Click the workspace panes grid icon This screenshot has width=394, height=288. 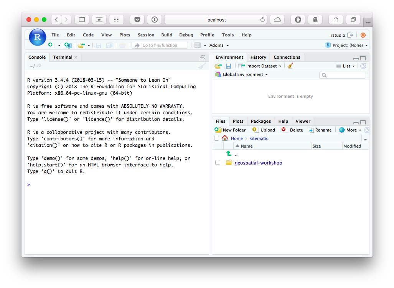[198, 45]
